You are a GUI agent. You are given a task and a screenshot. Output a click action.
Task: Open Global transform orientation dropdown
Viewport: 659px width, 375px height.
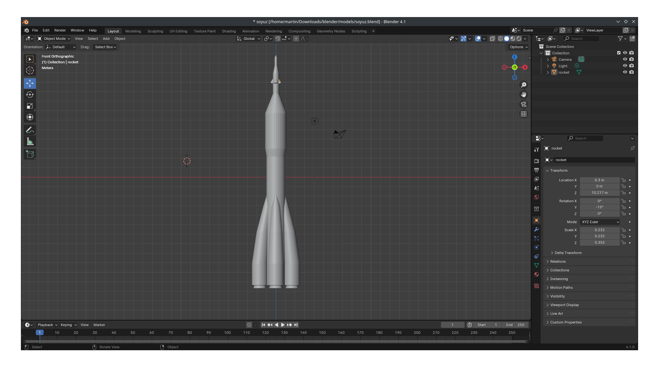pos(248,39)
